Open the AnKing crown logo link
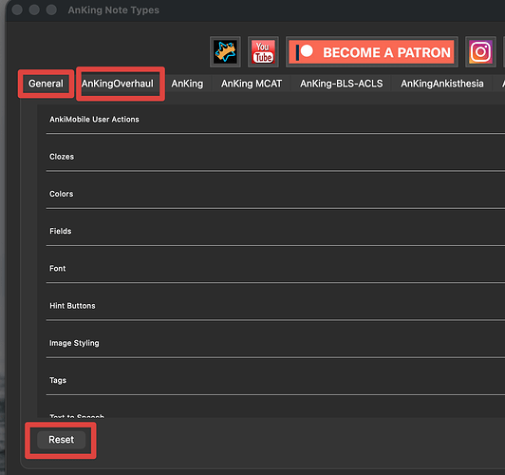The width and height of the screenshot is (505, 475). [x=225, y=52]
